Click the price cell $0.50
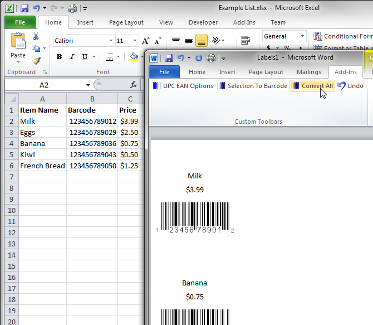 click(131, 154)
